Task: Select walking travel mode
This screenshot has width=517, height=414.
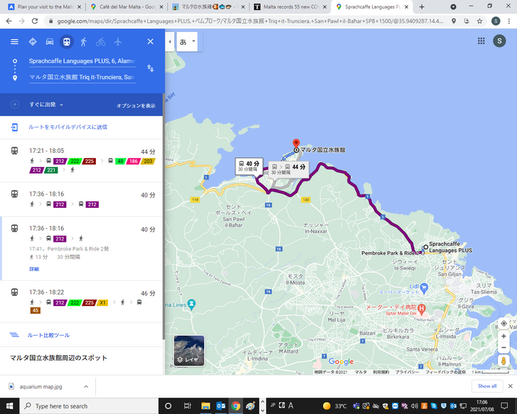Action: (x=84, y=41)
